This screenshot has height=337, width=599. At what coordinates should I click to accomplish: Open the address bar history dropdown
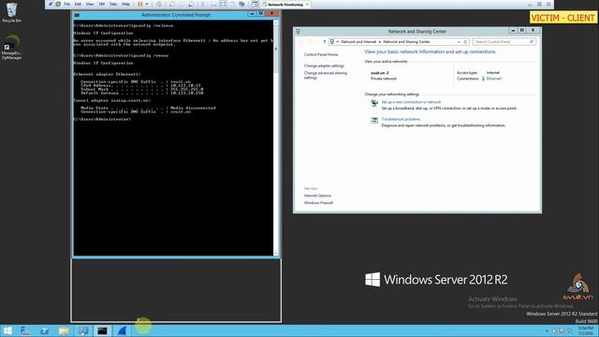[x=459, y=41]
